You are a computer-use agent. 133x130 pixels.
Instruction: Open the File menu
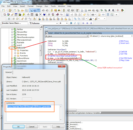tap(3, 6)
